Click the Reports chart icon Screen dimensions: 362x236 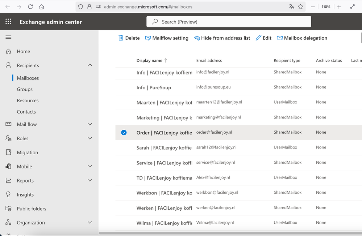(9, 180)
